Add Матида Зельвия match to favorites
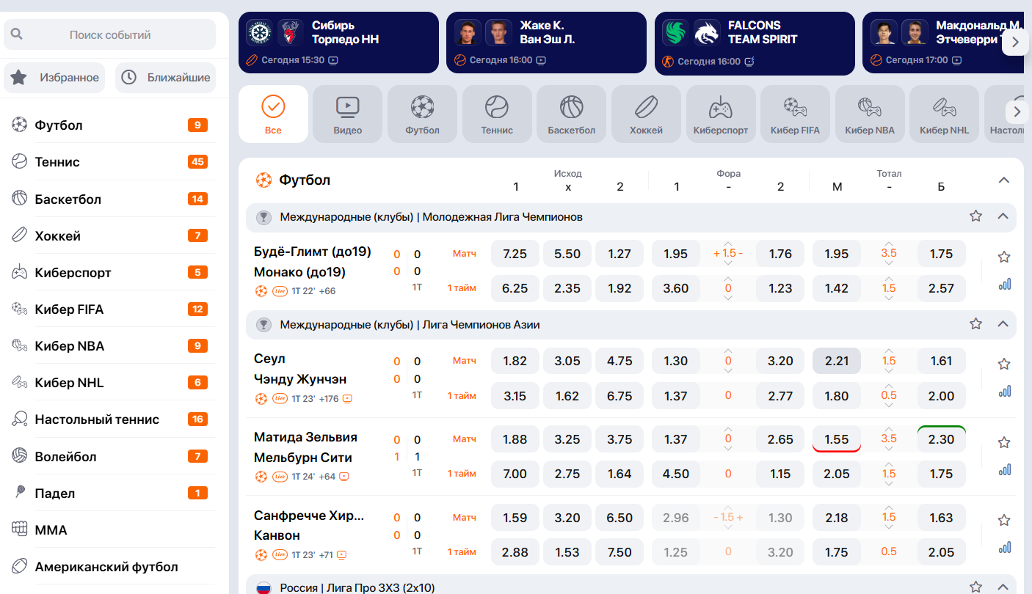The height and width of the screenshot is (594, 1032). [x=1004, y=442]
